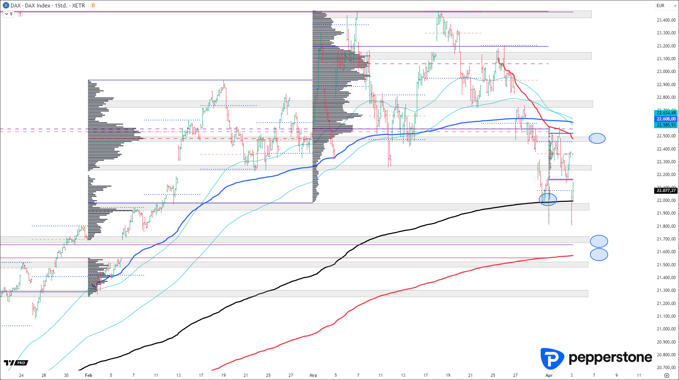Click the TradingView PRO logo

[16, 363]
